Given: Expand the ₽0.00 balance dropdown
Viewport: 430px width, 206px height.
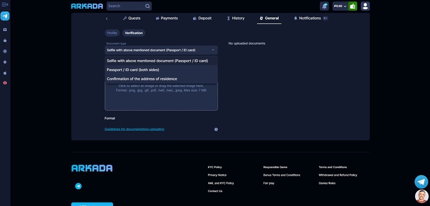Looking at the screenshot, I should click(340, 6).
